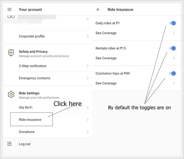
Task: Open the hamburger menu icon
Action: pos(9,9)
